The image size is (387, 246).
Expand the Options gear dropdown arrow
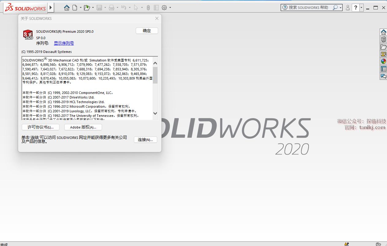pyautogui.click(x=170, y=8)
